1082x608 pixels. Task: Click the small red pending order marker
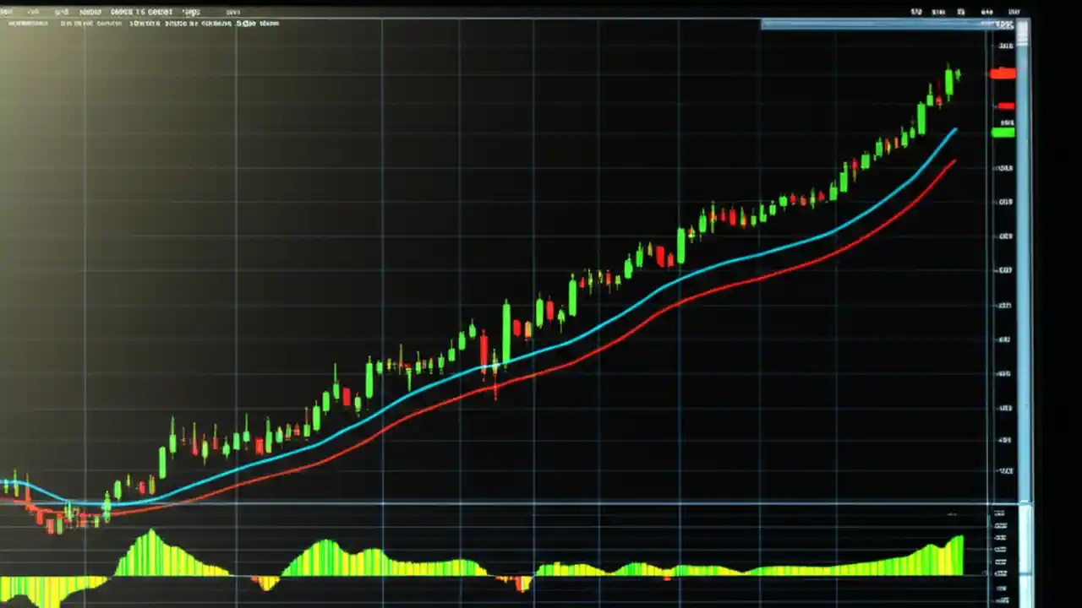(1006, 105)
